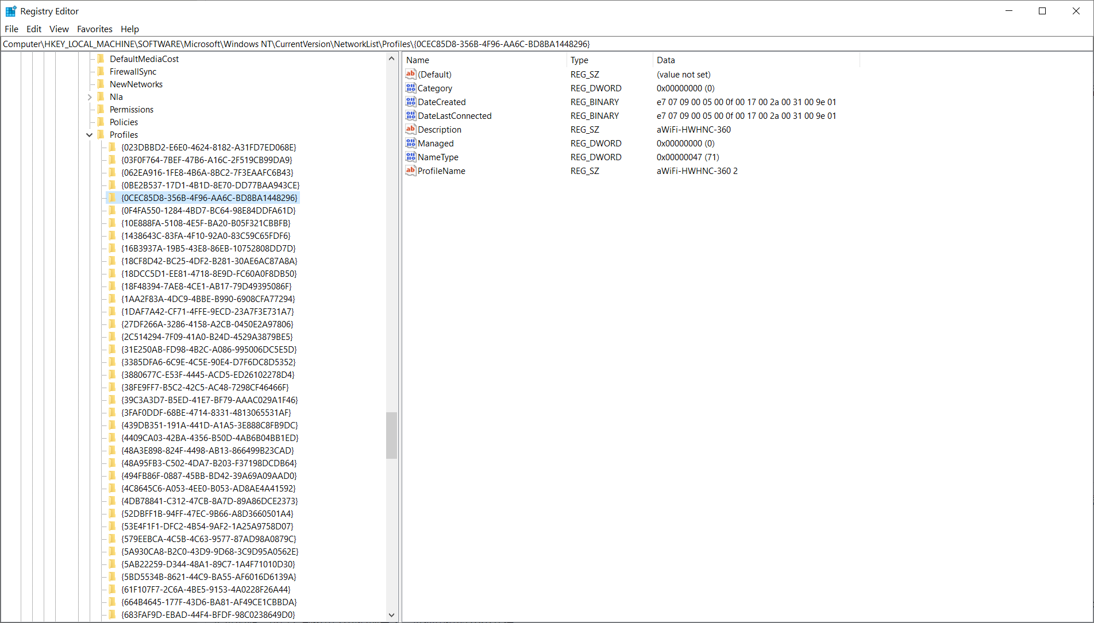Select key {18DCC5D1-EE81-4718-8E9D-FC60A0F8DB50}

point(209,274)
